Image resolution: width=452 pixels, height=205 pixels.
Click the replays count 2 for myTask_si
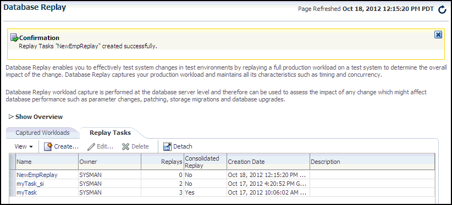(x=180, y=184)
